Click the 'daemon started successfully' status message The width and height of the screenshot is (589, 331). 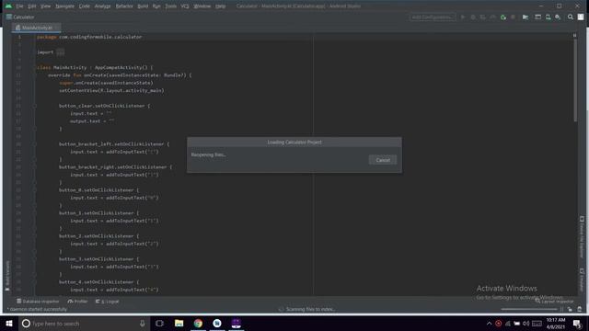(37, 310)
